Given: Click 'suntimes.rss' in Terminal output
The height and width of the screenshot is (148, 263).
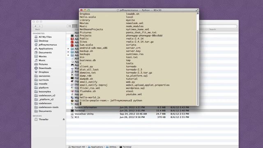Looking at the screenshot, I should click(x=135, y=54).
